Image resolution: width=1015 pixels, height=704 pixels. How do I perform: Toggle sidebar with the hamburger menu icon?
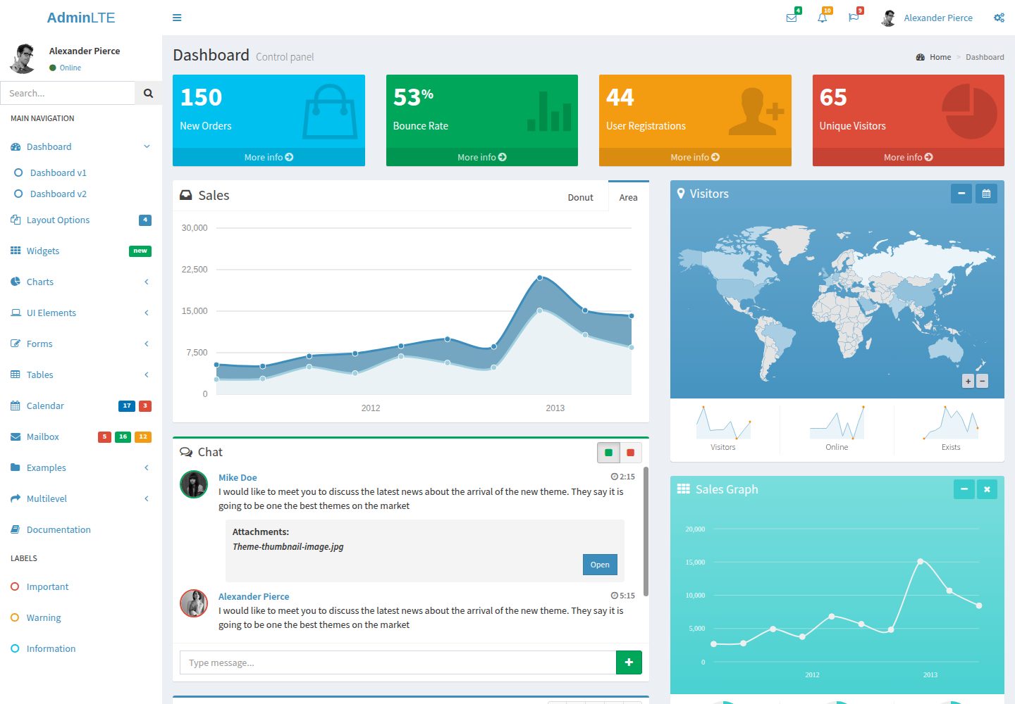[177, 18]
